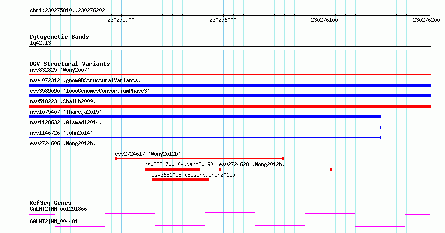Click the nsv832825 thin red line
445x233 pixels.
pyautogui.click(x=230, y=75)
